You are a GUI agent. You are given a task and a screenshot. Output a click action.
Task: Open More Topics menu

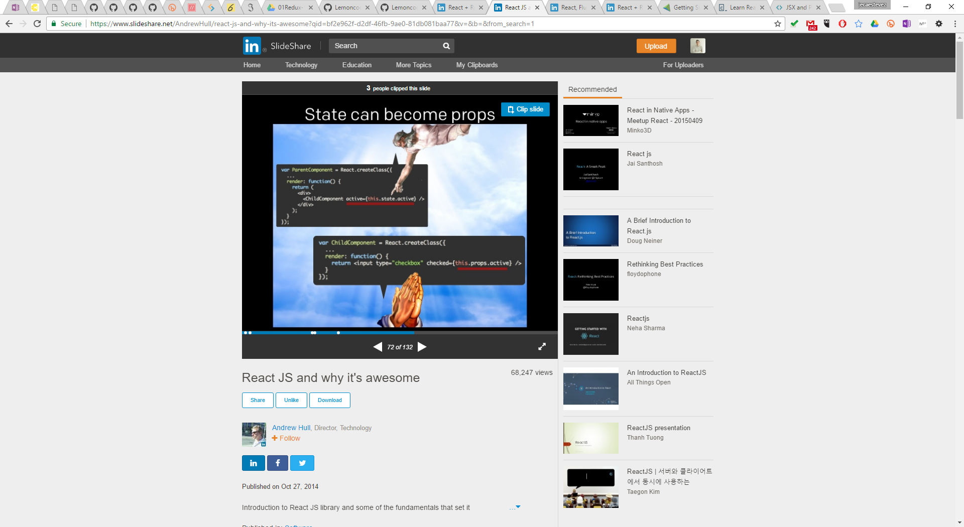414,65
